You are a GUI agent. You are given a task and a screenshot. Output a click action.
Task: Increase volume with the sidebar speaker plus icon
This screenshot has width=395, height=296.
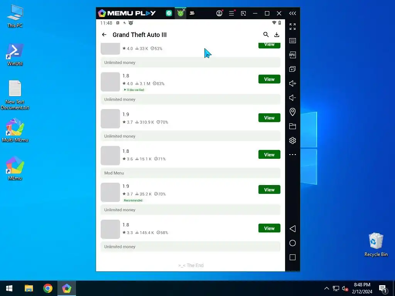click(292, 83)
